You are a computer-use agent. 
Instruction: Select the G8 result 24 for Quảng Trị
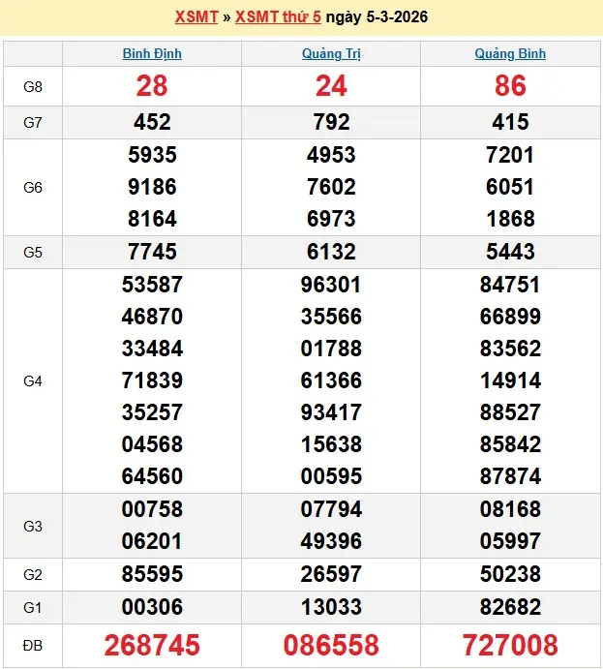pos(331,86)
